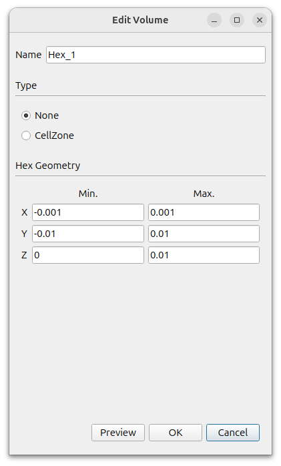Maximize the Edit Volume window
Screen dimensions: 281x466
[237, 20]
